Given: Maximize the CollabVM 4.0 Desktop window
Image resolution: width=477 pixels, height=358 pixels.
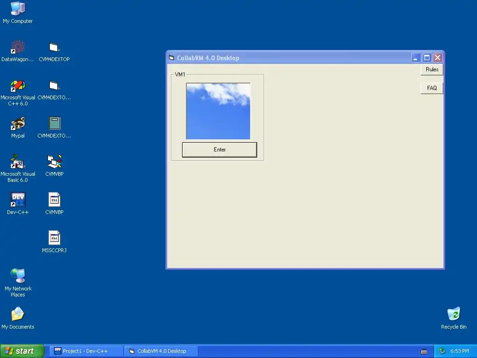Looking at the screenshot, I should click(x=427, y=57).
